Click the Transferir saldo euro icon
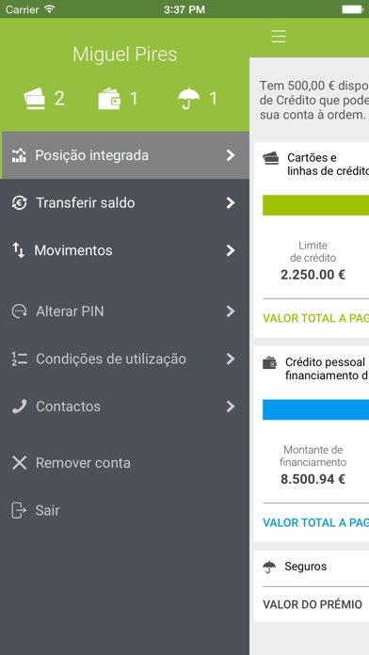The image size is (369, 655). (19, 203)
